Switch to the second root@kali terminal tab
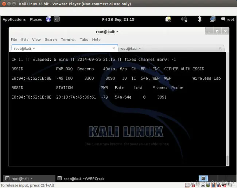This screenshot has height=188, width=237. (171, 49)
